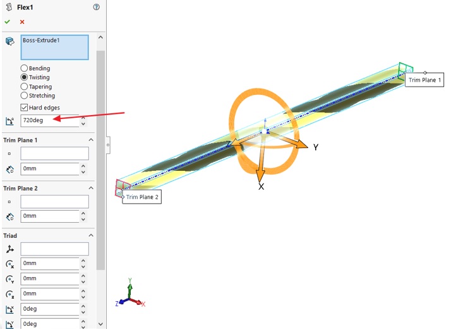Click the X rotation origin icon

pos(9,264)
